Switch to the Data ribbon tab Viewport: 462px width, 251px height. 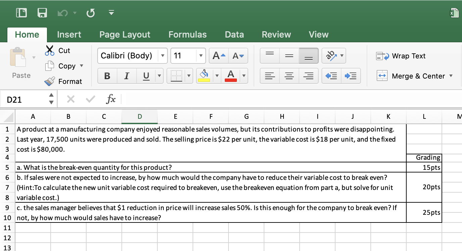(x=234, y=34)
